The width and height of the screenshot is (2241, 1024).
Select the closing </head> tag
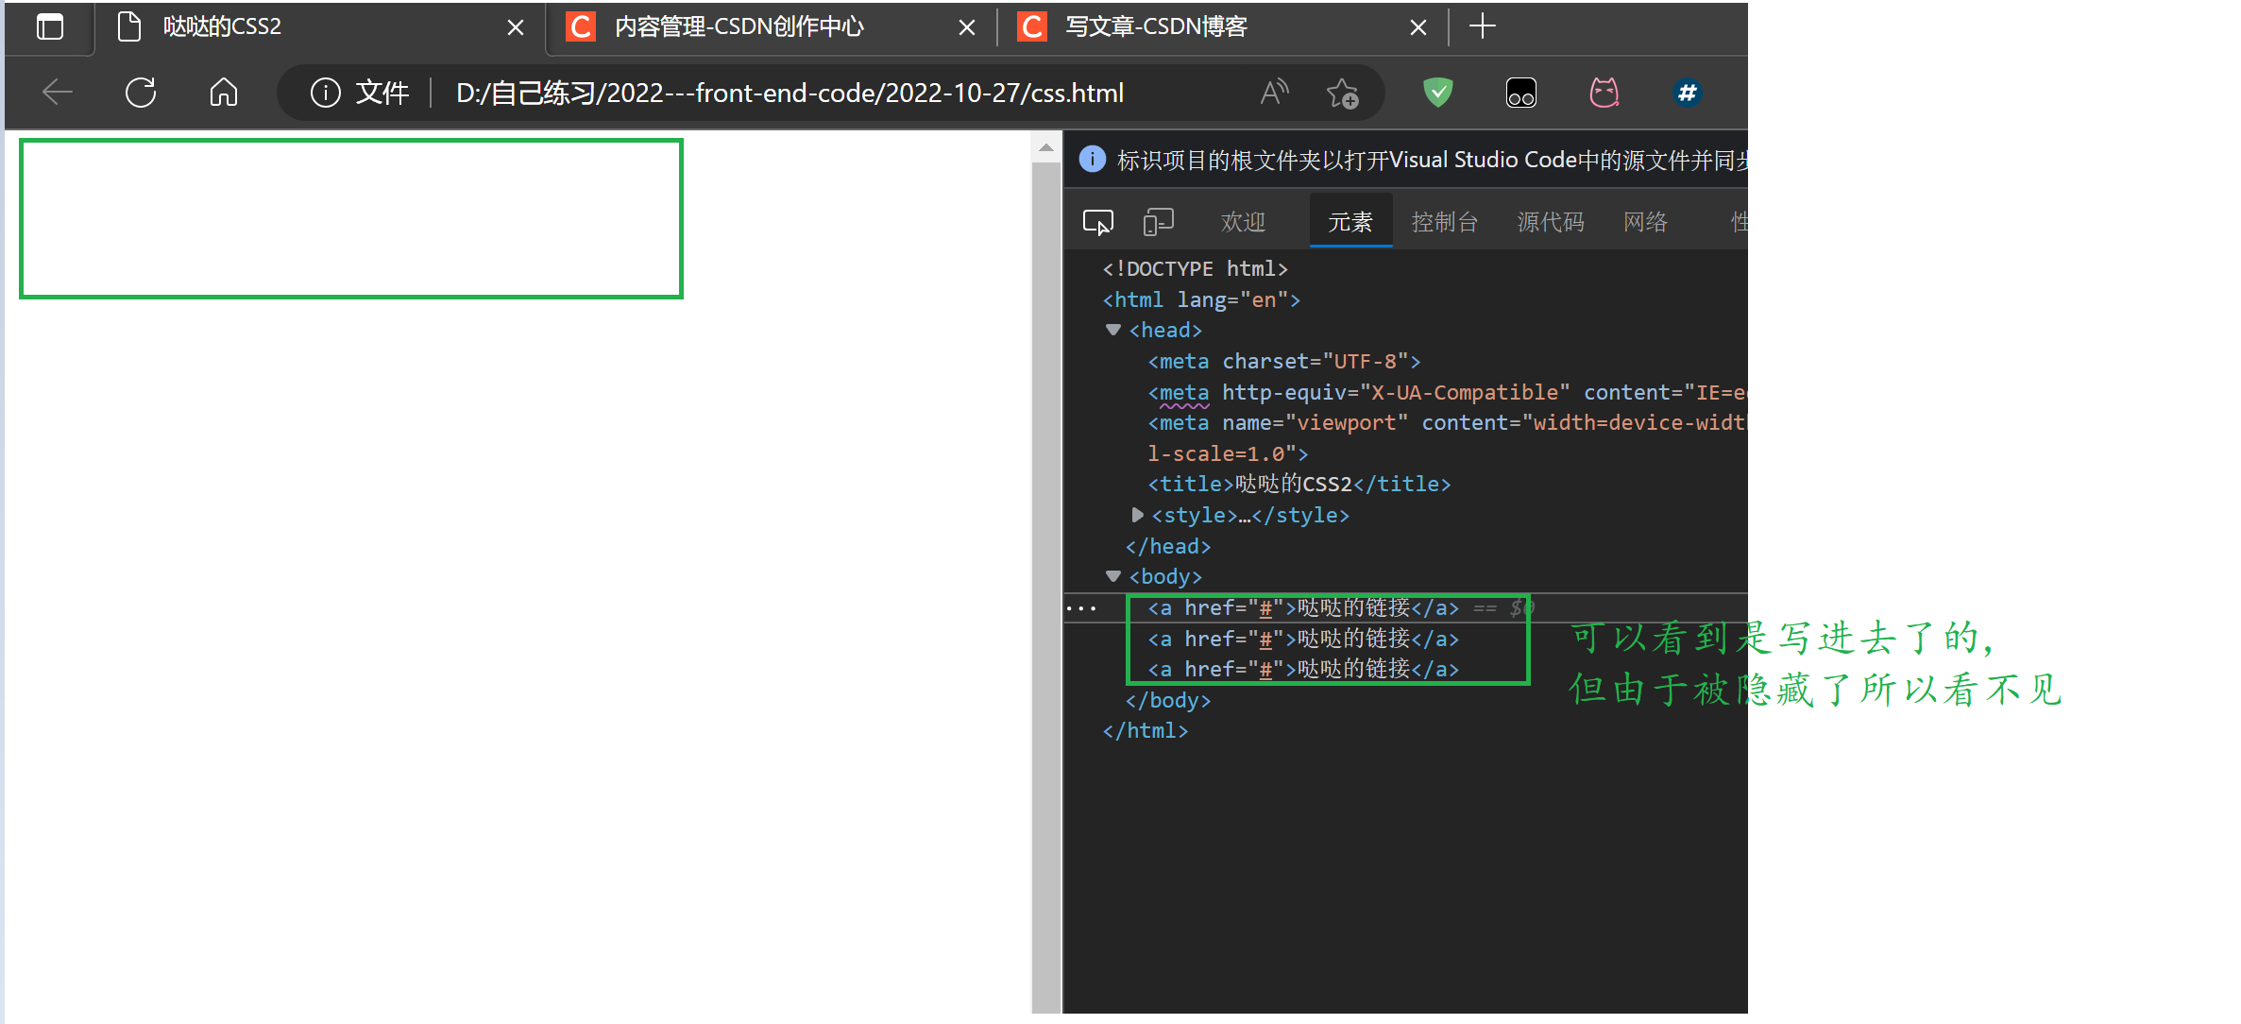click(x=1167, y=546)
